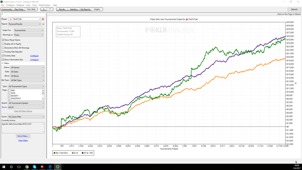Check the DON flag

click(x=9, y=93)
